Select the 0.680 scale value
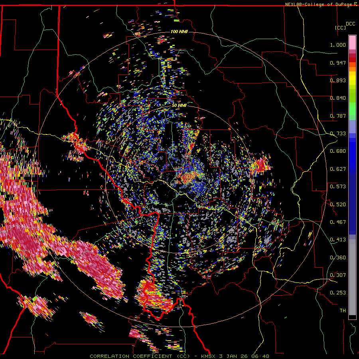359x359 pixels. pyautogui.click(x=338, y=151)
